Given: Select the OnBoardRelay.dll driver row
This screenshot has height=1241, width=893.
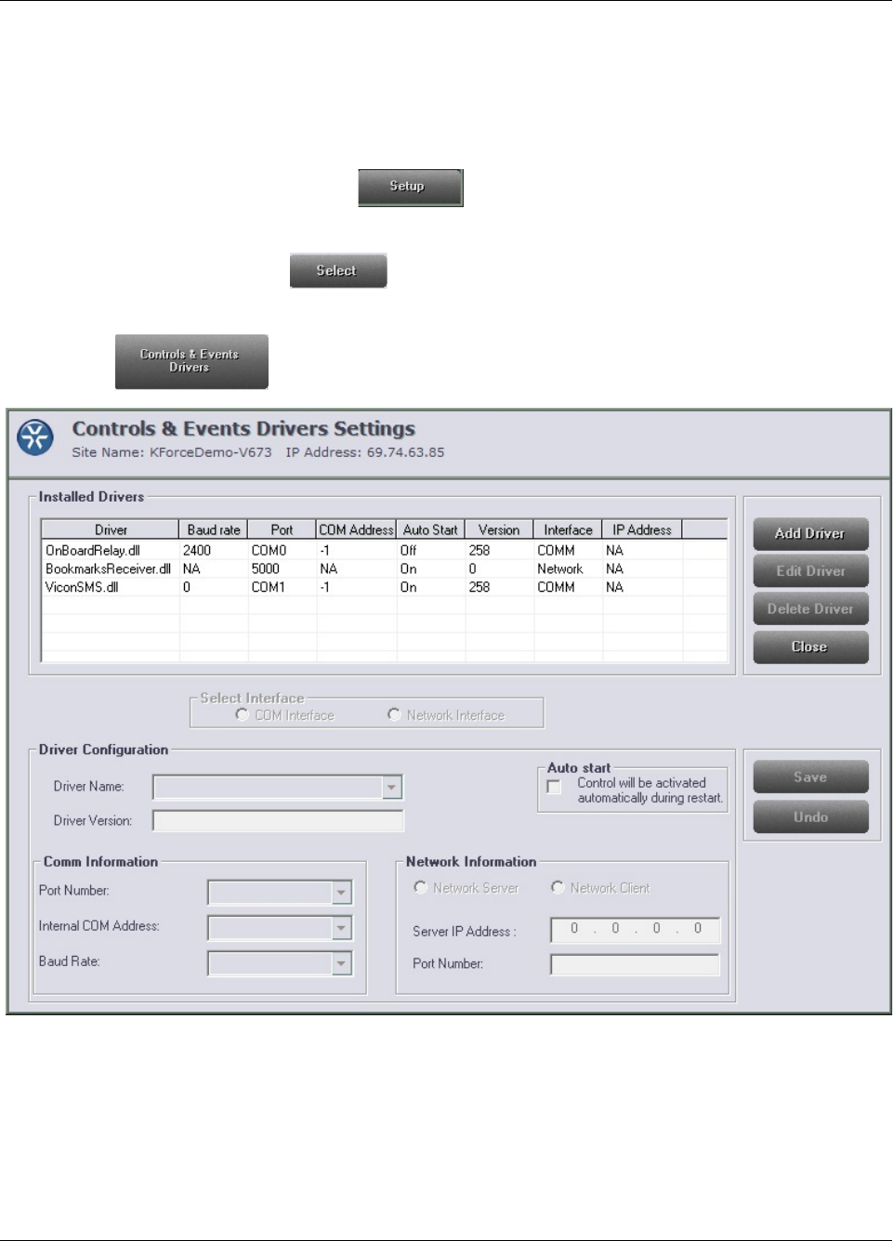Looking at the screenshot, I should pyautogui.click(x=384, y=550).
